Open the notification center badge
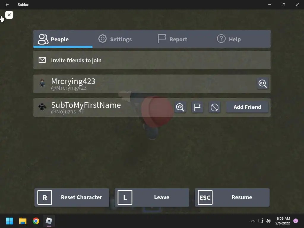Image resolution: width=304 pixels, height=228 pixels. click(296, 221)
